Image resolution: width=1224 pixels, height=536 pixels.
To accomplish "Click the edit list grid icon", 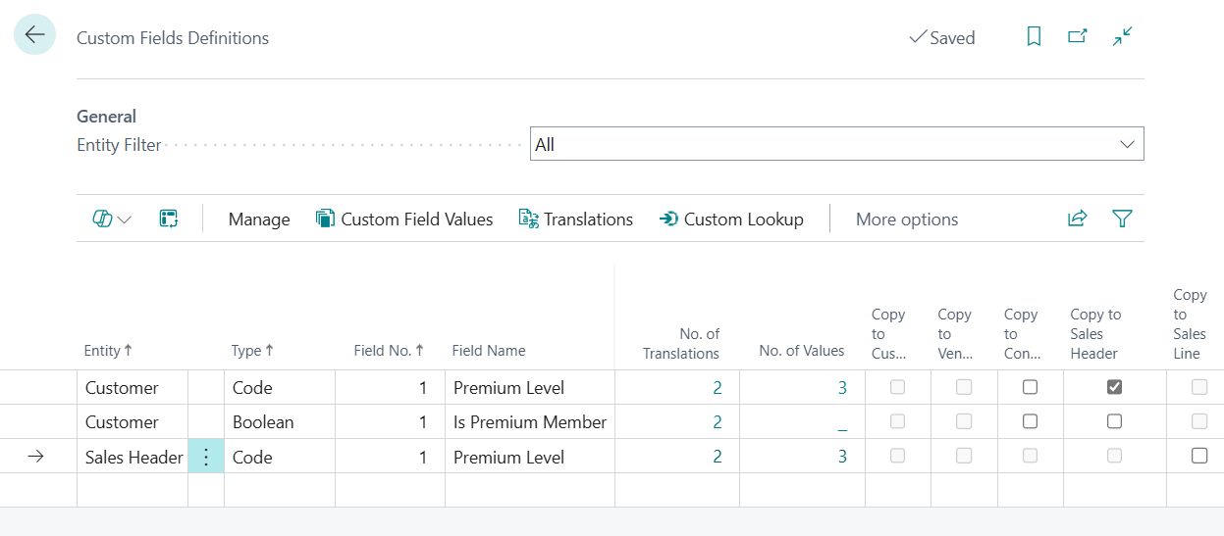I will pyautogui.click(x=168, y=219).
